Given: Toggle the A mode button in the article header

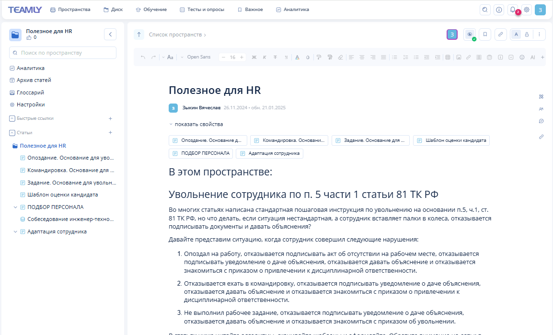Looking at the screenshot, I should (516, 35).
